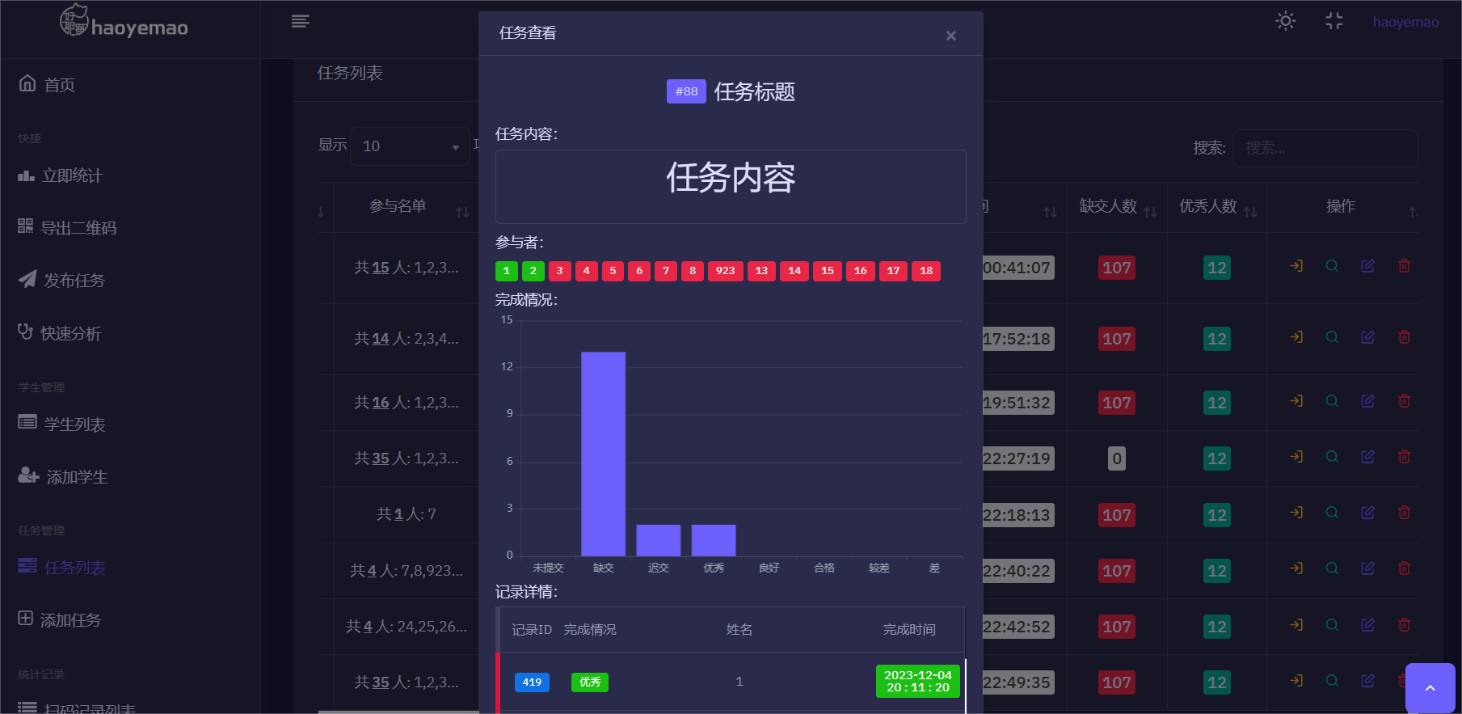This screenshot has width=1462, height=714.
Task: Sort table by 优秀人数 column
Action: pyautogui.click(x=1216, y=207)
